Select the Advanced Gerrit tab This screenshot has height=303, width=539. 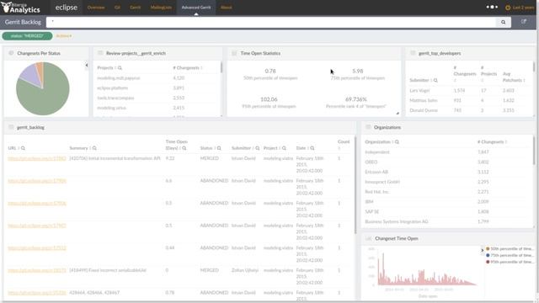click(196, 8)
